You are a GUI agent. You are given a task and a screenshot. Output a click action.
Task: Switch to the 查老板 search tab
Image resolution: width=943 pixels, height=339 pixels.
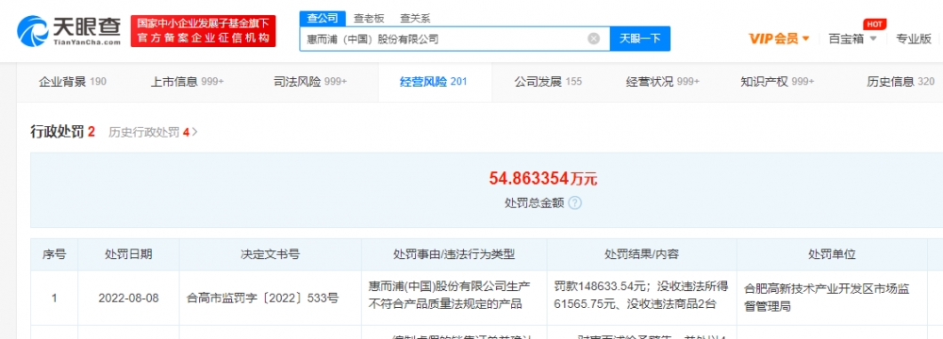tap(369, 18)
